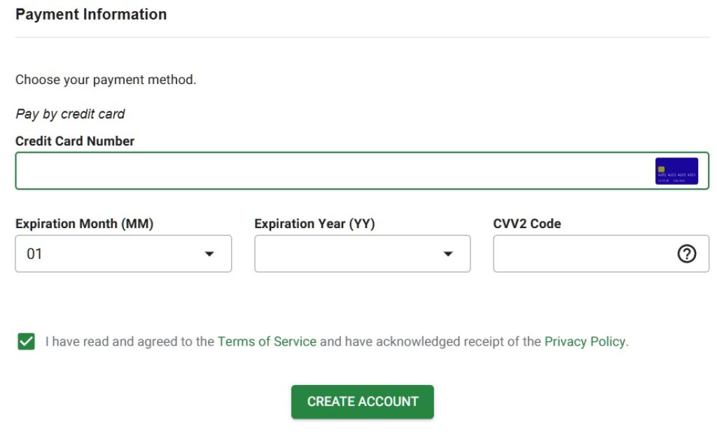Image resolution: width=717 pixels, height=436 pixels.
Task: Uncheck the Terms of Service agreement checkbox
Action: [x=27, y=342]
